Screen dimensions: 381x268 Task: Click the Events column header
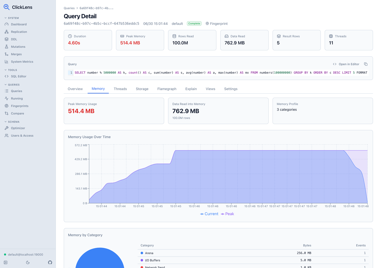click(x=361, y=245)
